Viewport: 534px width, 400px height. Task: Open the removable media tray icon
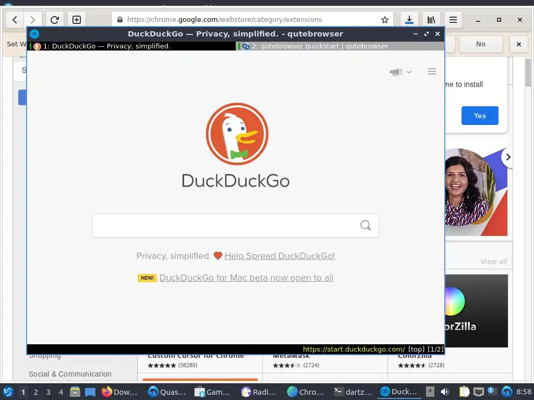point(430,392)
